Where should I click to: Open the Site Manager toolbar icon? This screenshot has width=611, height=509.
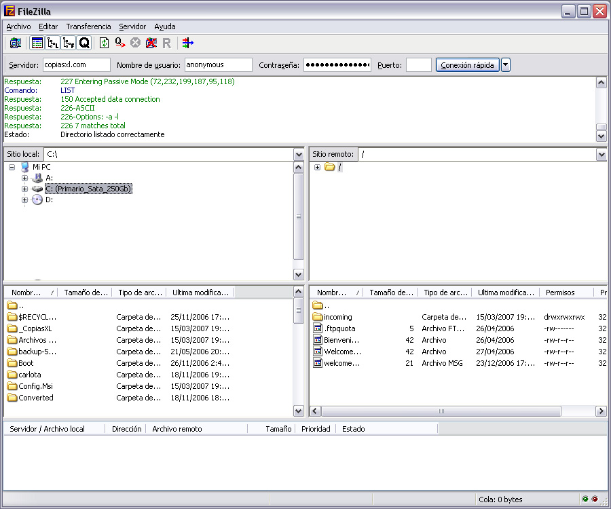click(x=16, y=43)
